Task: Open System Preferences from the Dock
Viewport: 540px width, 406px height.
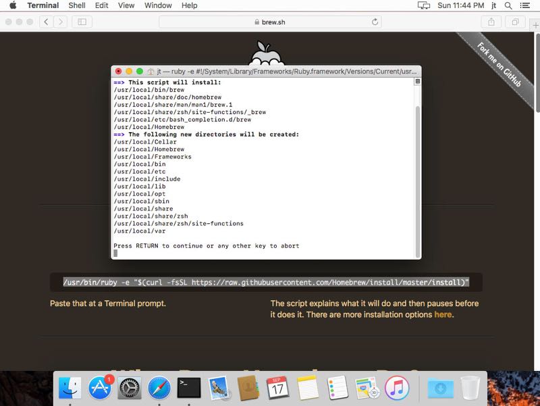Action: [130, 388]
